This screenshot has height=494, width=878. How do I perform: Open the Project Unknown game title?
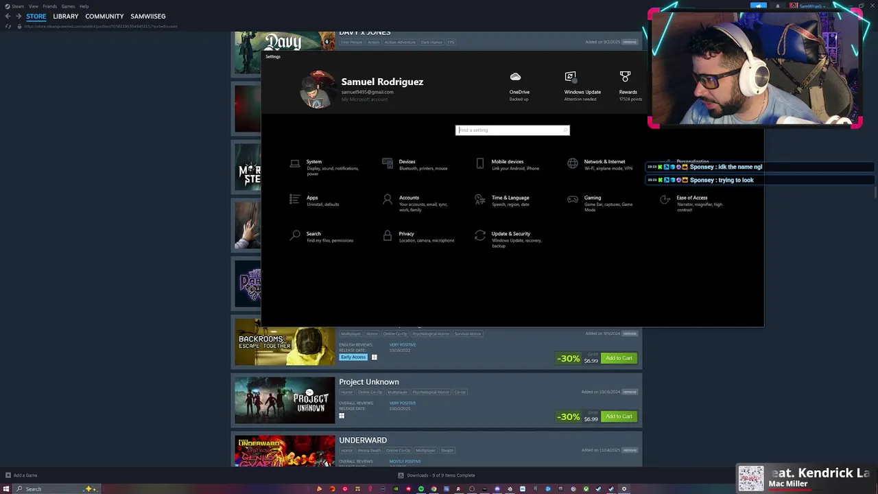pyautogui.click(x=369, y=381)
